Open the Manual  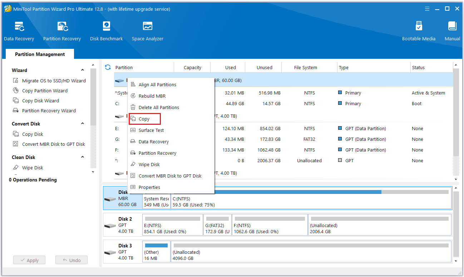[452, 31]
